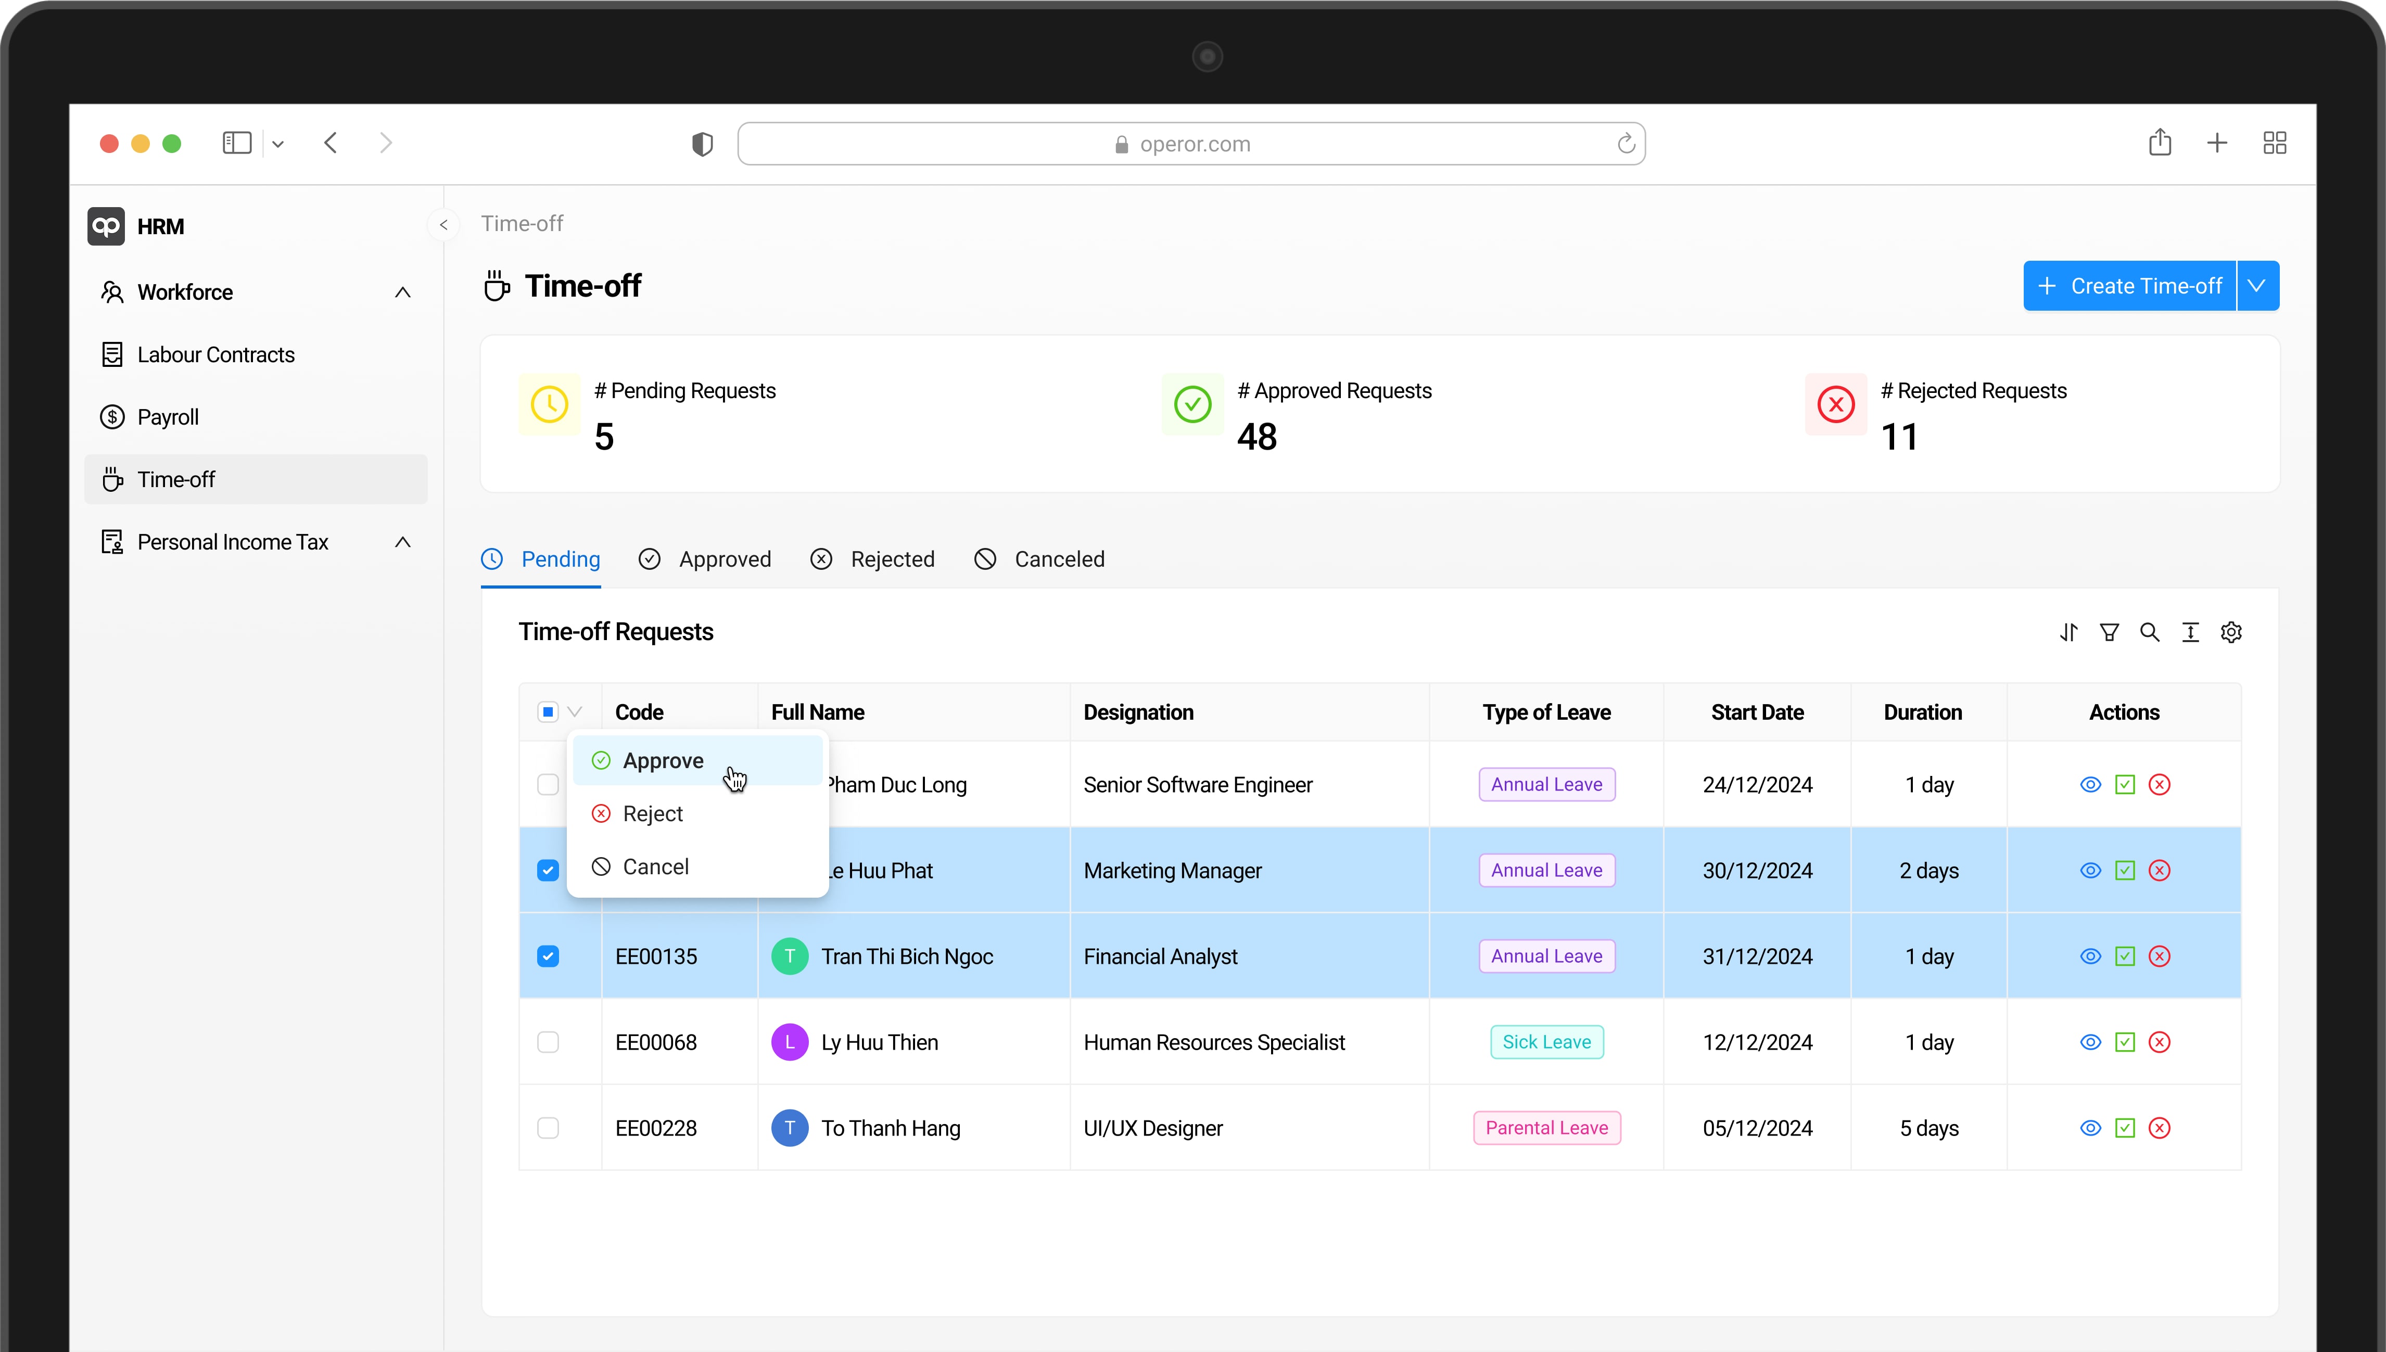This screenshot has width=2386, height=1352.
Task: Go back in browser history
Action: [331, 143]
